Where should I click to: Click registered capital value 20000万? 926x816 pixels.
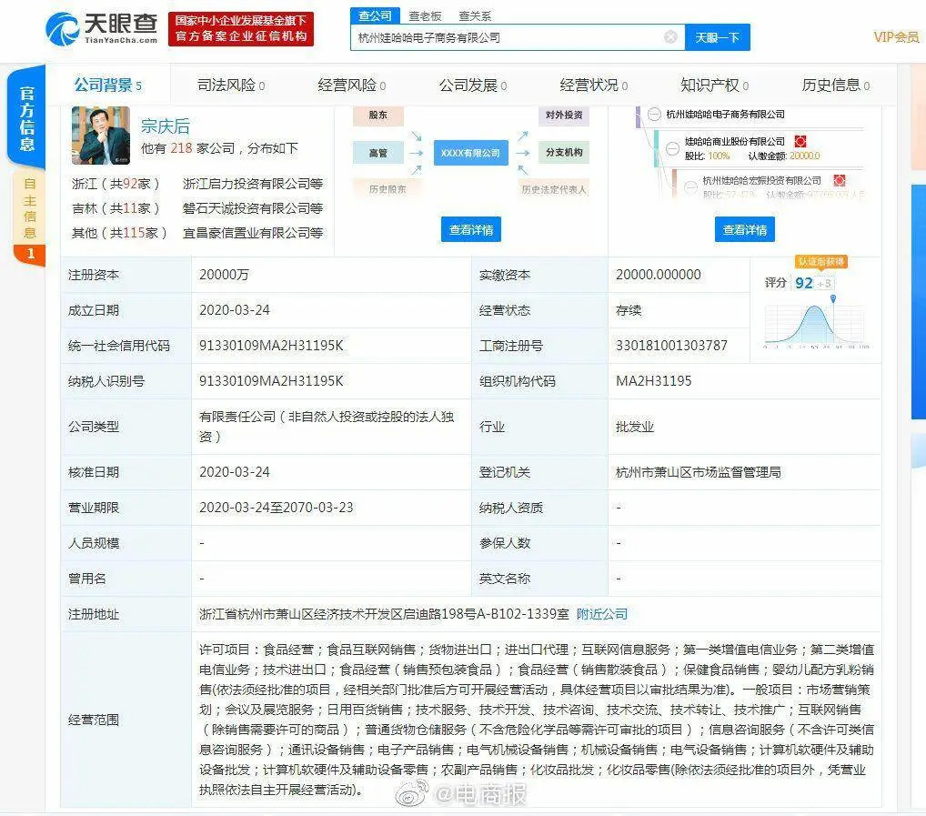[x=224, y=275]
